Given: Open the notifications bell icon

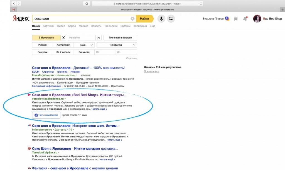Looking at the screenshot, I should 245,19.
